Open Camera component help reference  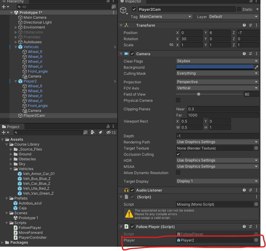(x=244, y=54)
